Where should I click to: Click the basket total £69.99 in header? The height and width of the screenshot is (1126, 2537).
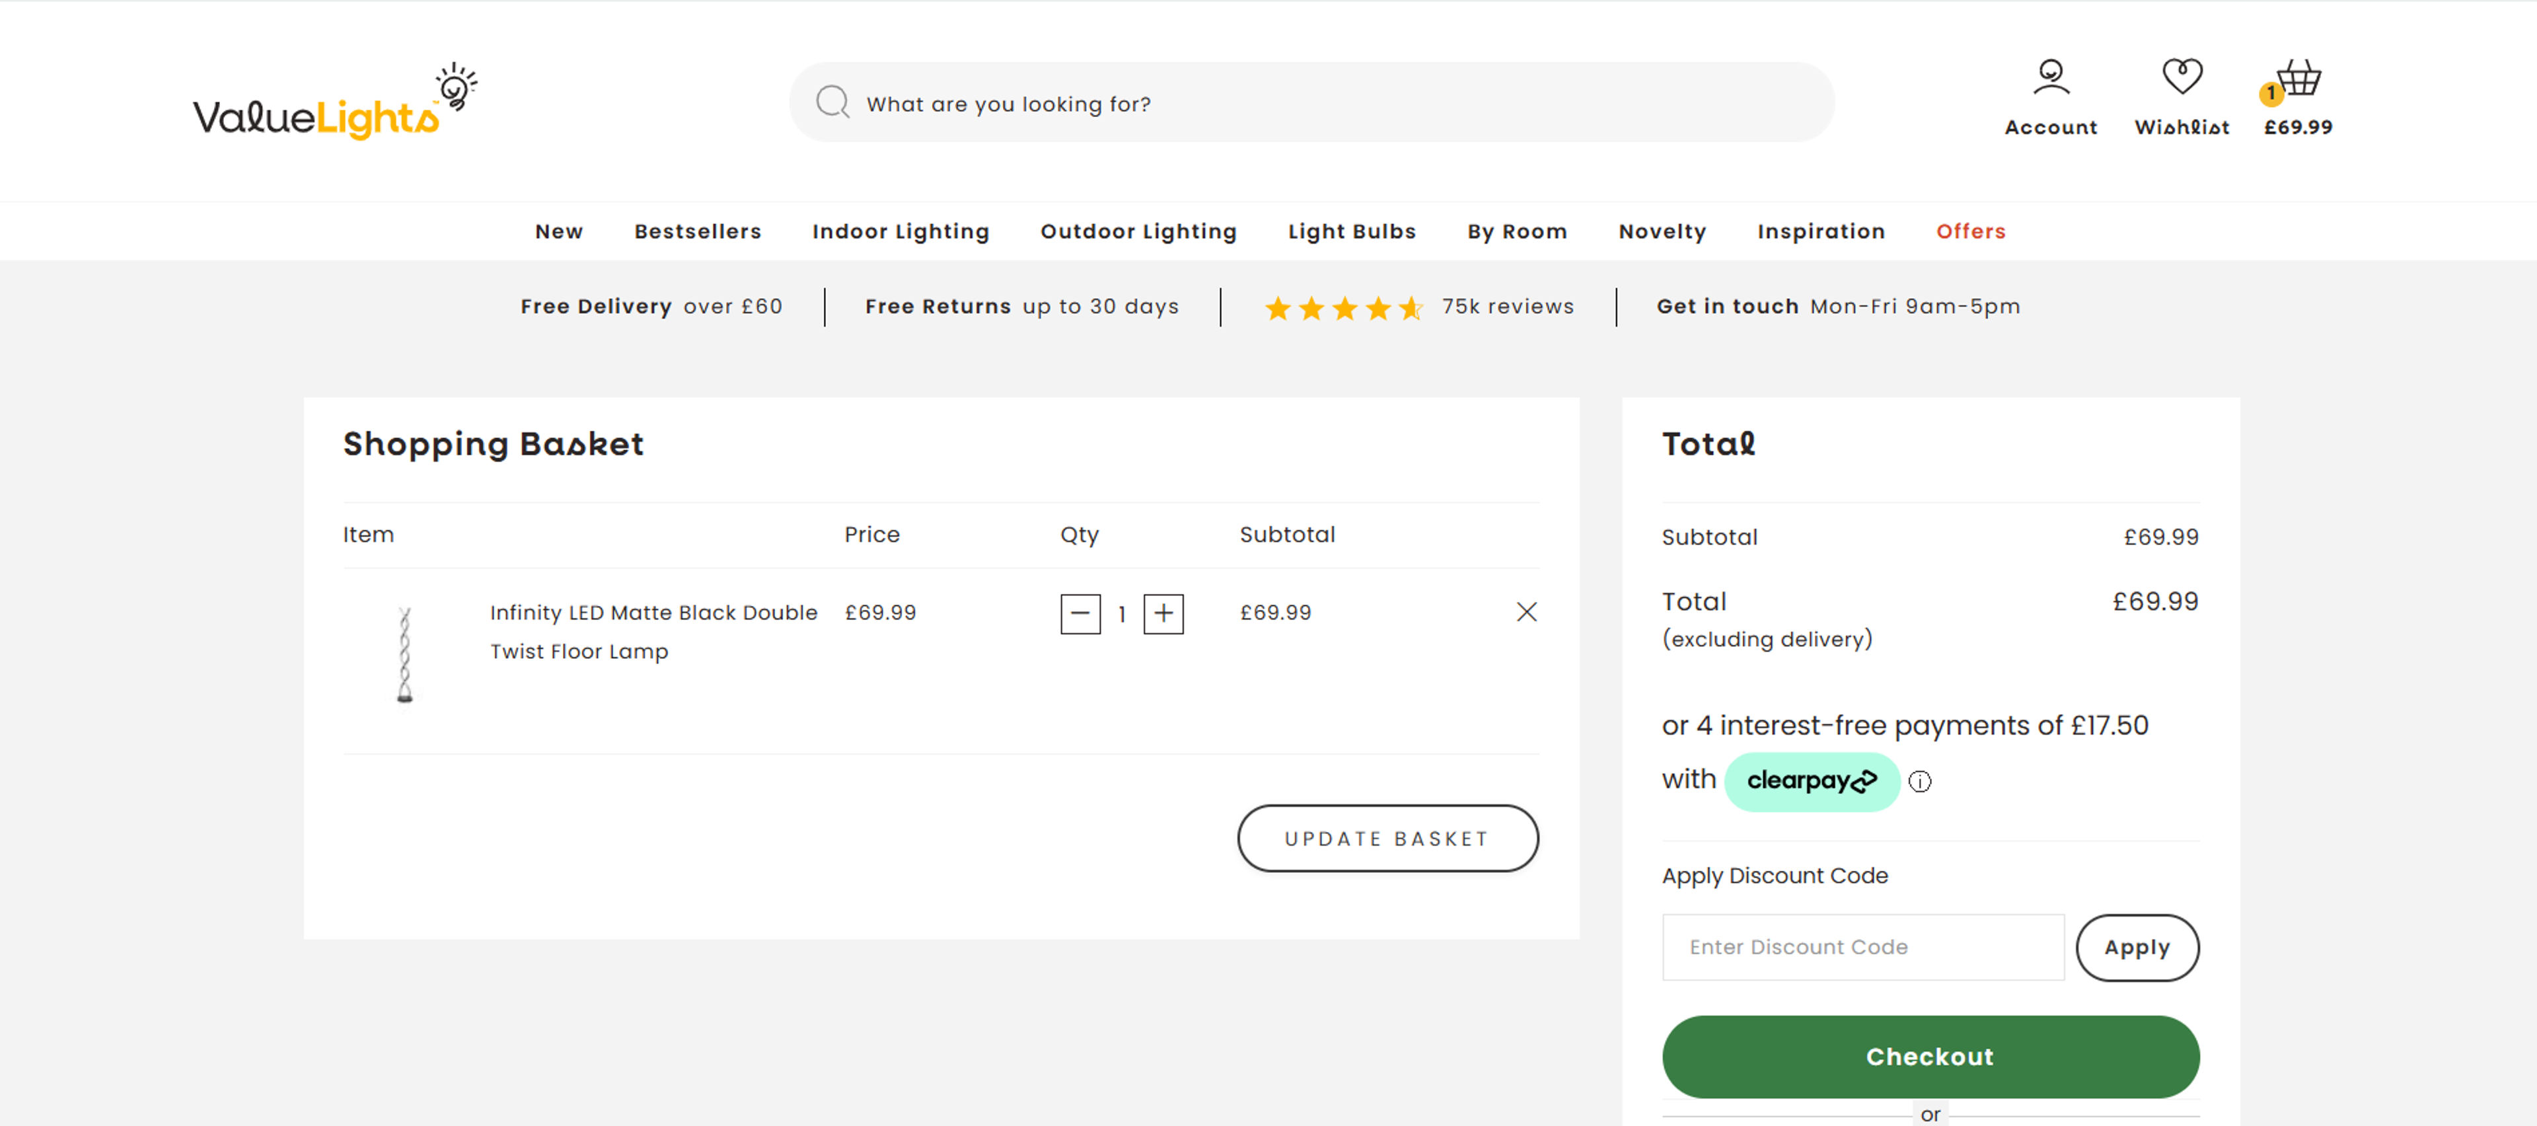click(2298, 127)
